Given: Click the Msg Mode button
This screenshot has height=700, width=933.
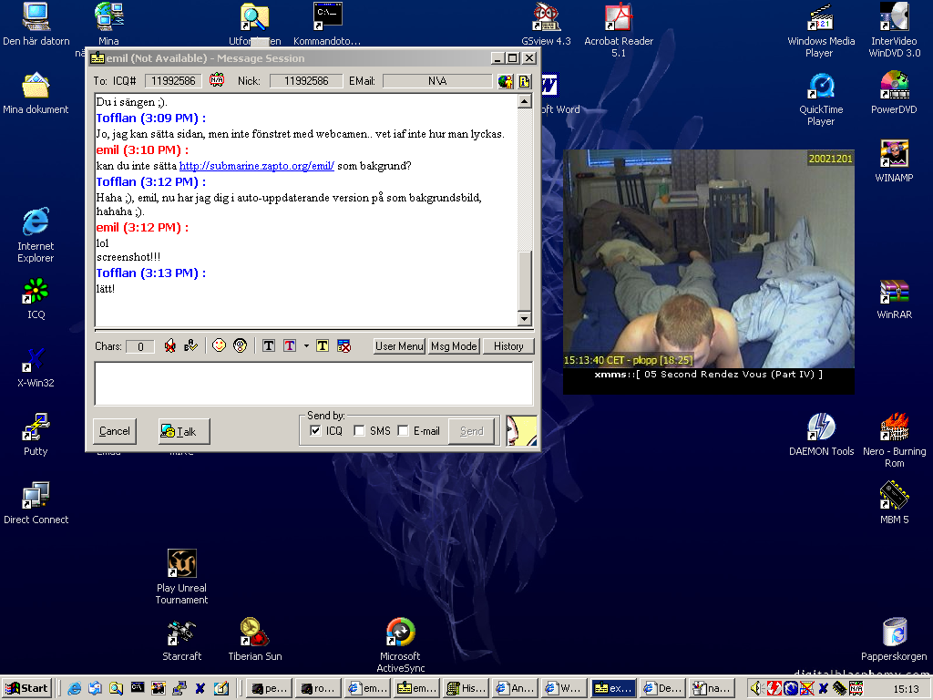Looking at the screenshot, I should point(454,346).
